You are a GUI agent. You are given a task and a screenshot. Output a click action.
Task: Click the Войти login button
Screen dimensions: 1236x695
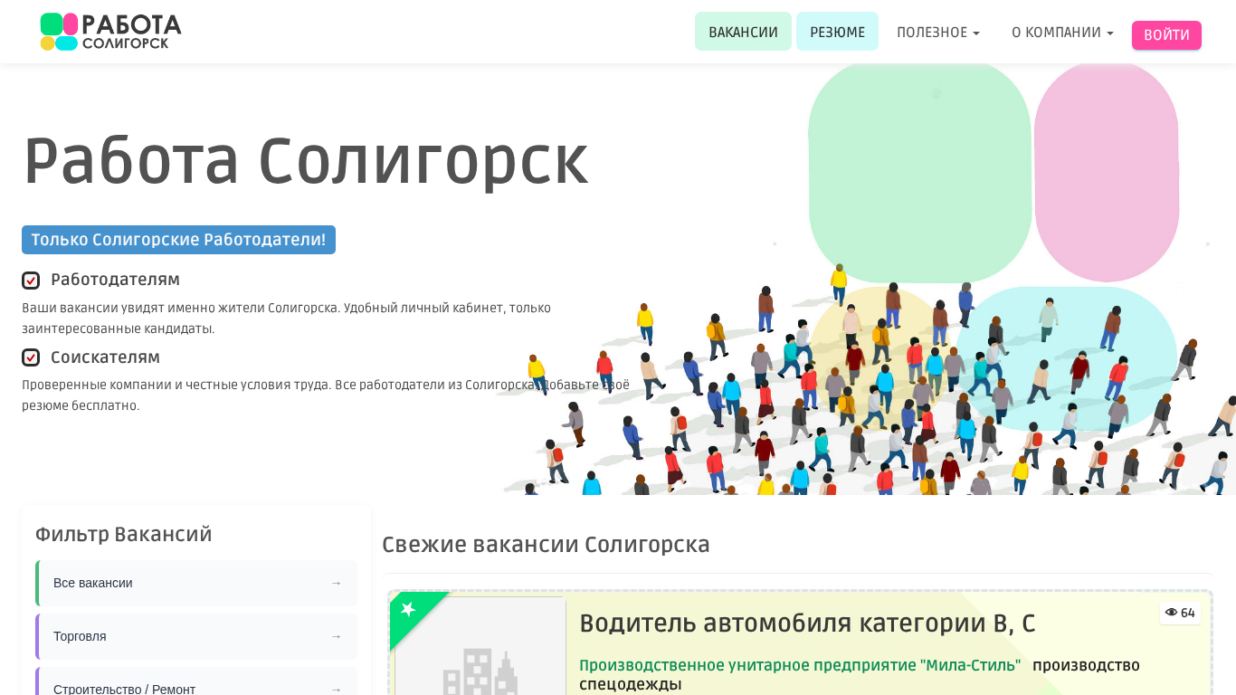pyautogui.click(x=1166, y=35)
